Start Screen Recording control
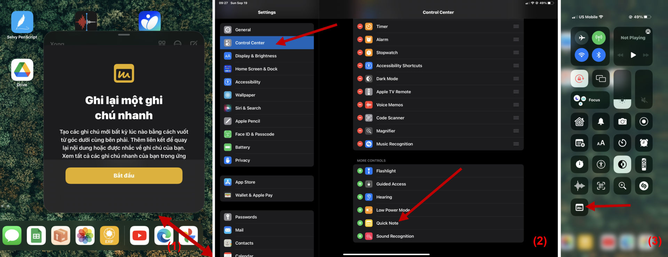 (x=644, y=121)
